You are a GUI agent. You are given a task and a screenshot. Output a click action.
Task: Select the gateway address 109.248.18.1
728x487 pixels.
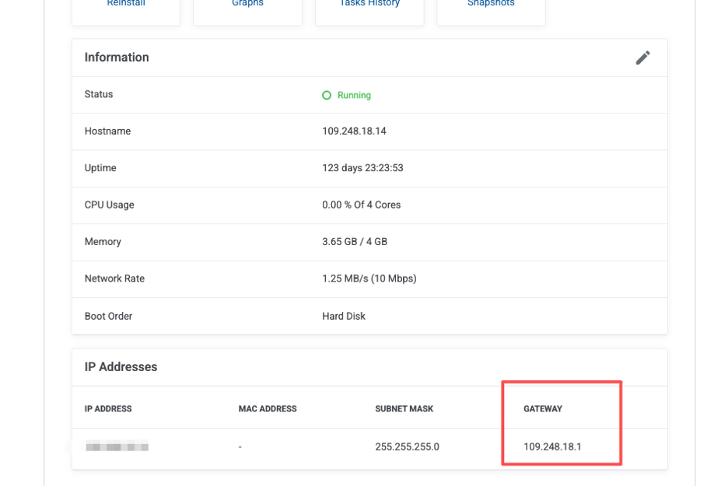pyautogui.click(x=552, y=447)
